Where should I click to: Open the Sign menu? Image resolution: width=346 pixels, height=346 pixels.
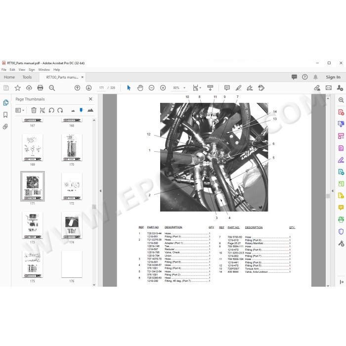click(x=32, y=70)
